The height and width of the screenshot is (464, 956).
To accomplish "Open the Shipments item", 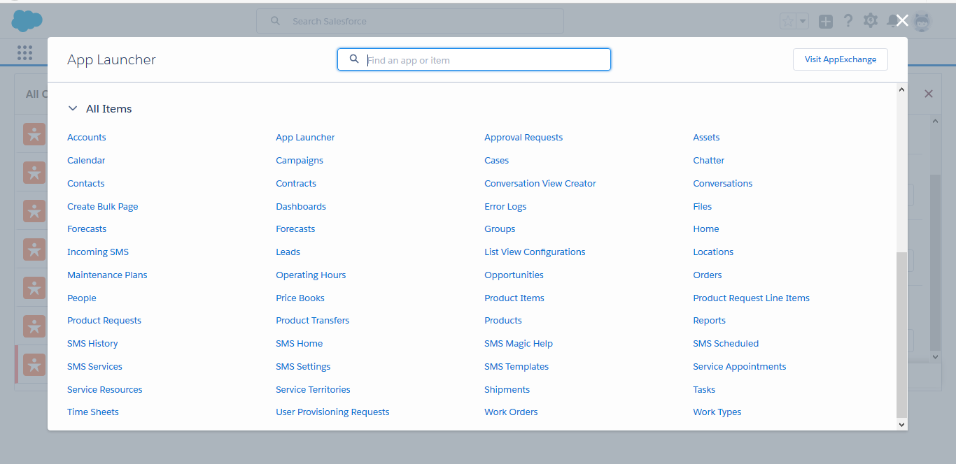I will (507, 390).
